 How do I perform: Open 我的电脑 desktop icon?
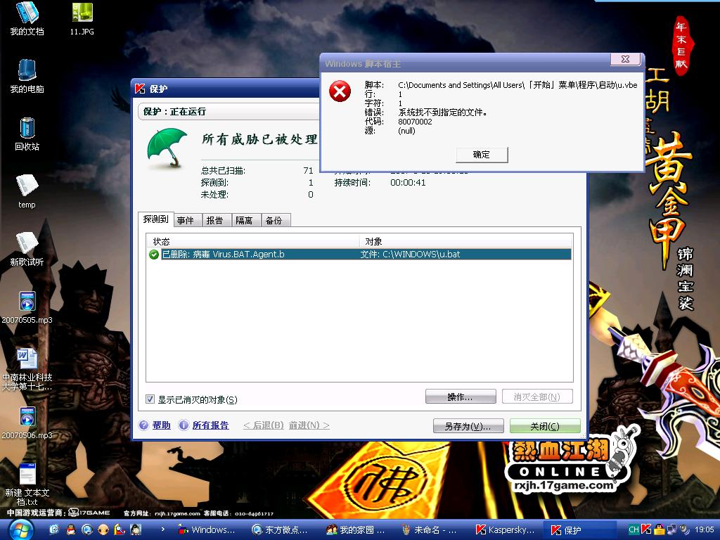pos(27,77)
